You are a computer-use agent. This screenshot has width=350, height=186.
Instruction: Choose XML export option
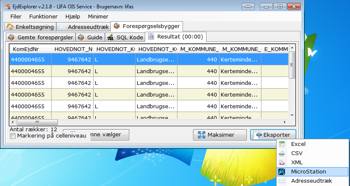[313, 163]
